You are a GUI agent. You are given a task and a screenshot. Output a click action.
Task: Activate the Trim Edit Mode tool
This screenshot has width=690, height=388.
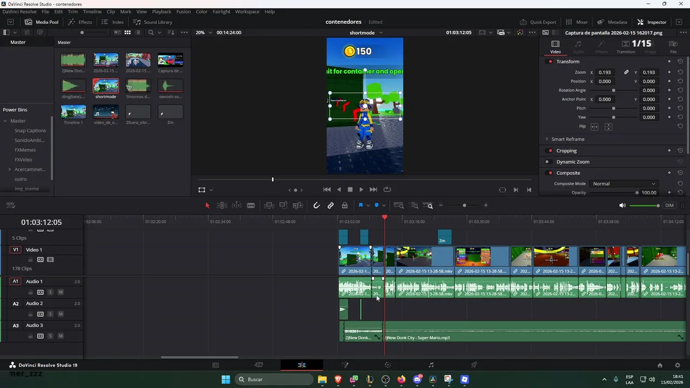[x=222, y=205]
